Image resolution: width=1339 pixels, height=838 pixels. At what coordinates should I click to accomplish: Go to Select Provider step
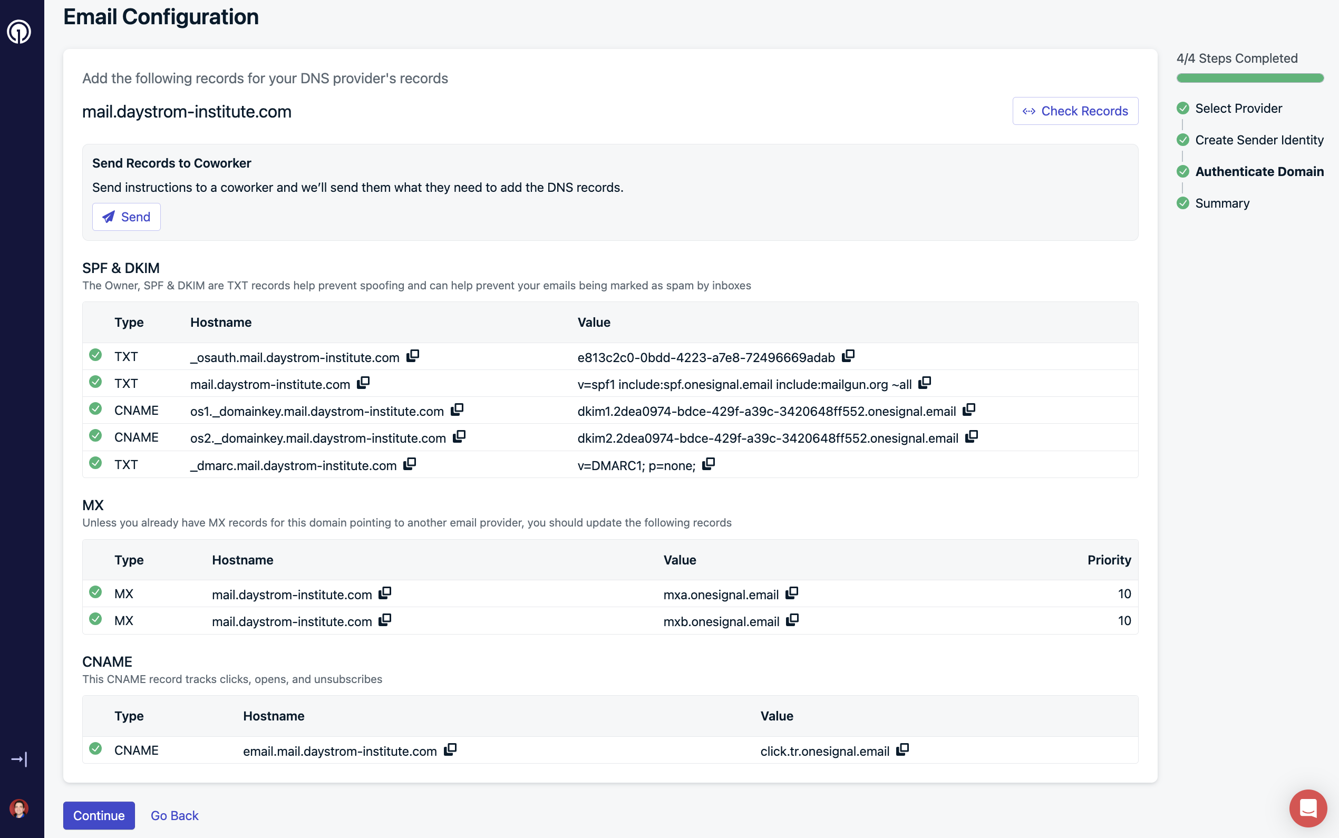coord(1238,109)
